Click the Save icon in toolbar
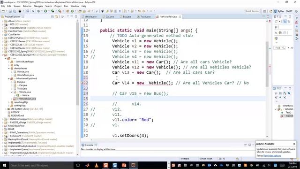300x169 pixels. (10, 11)
